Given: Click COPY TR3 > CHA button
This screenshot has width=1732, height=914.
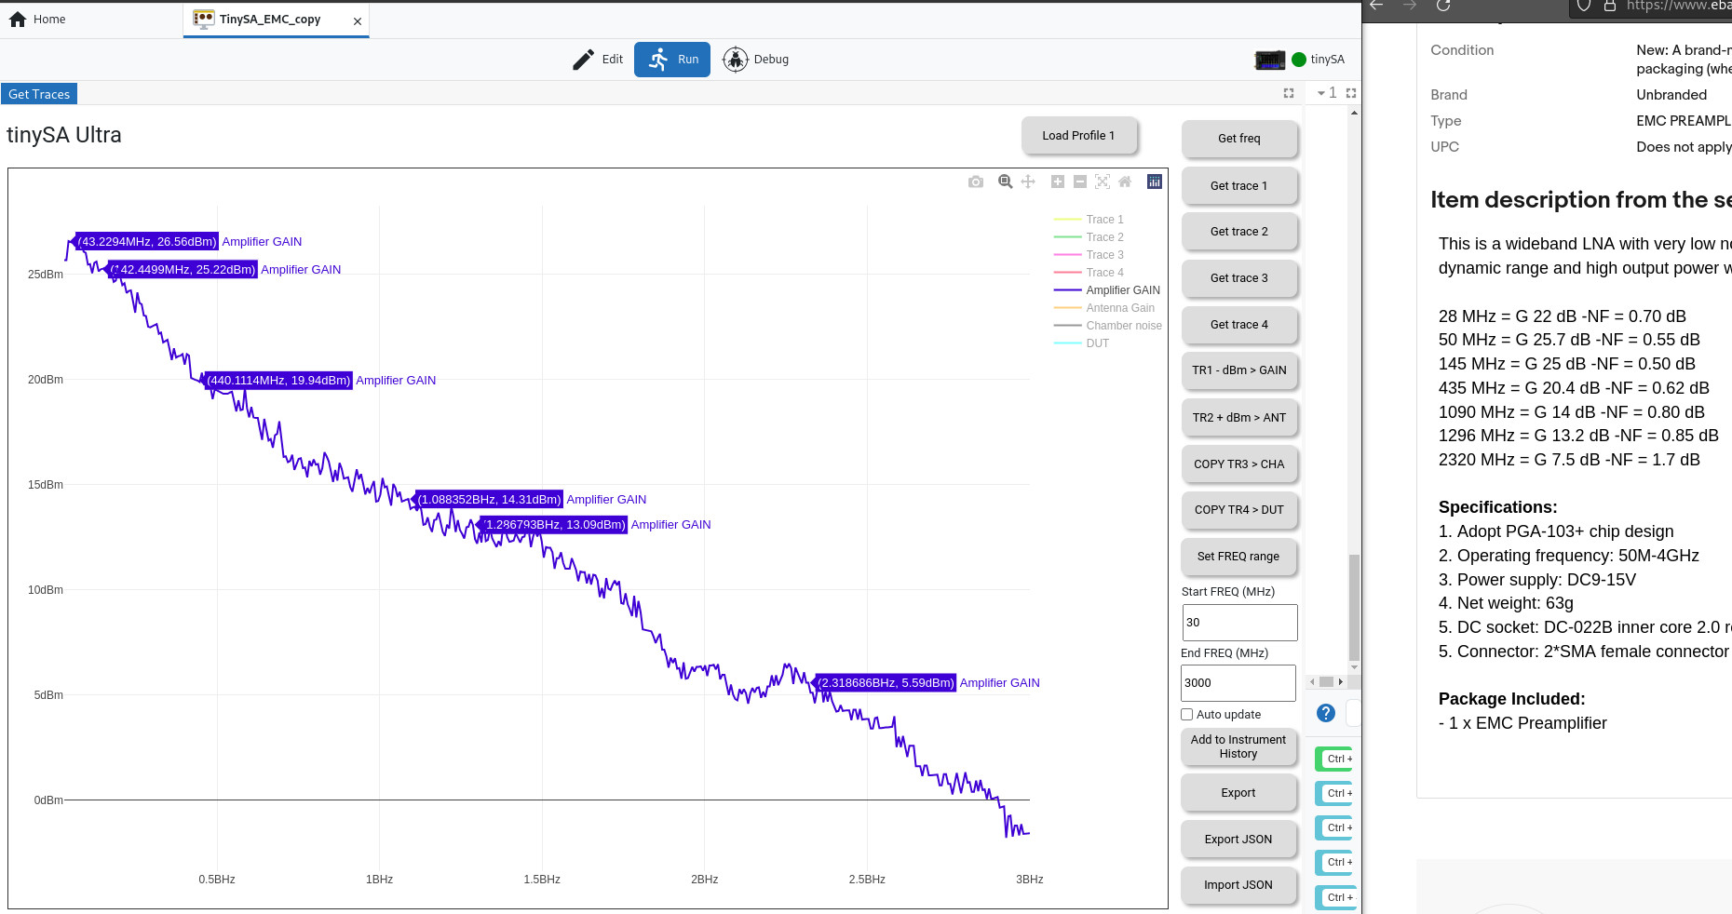Looking at the screenshot, I should pyautogui.click(x=1239, y=464).
